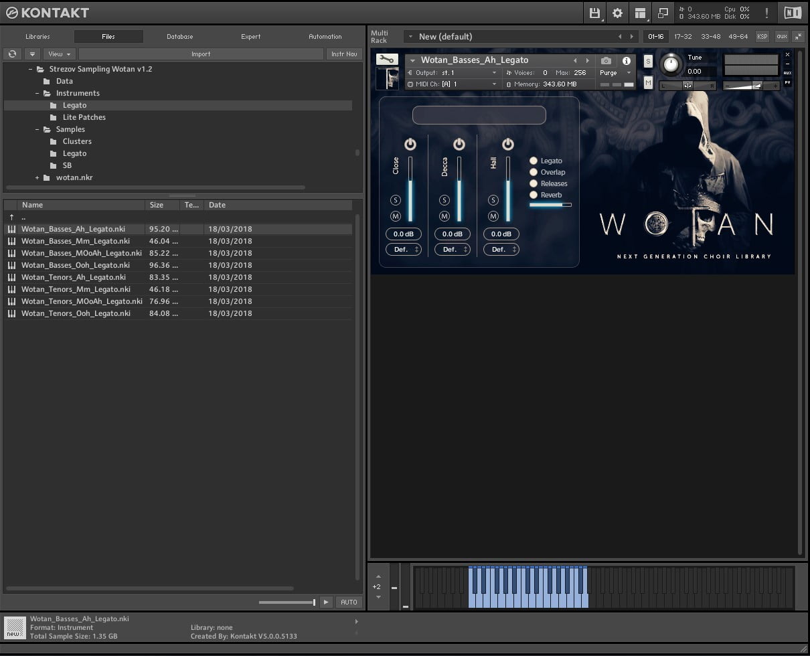This screenshot has height=656, width=810.
Task: Solo the instrument with S button
Action: tap(648, 61)
